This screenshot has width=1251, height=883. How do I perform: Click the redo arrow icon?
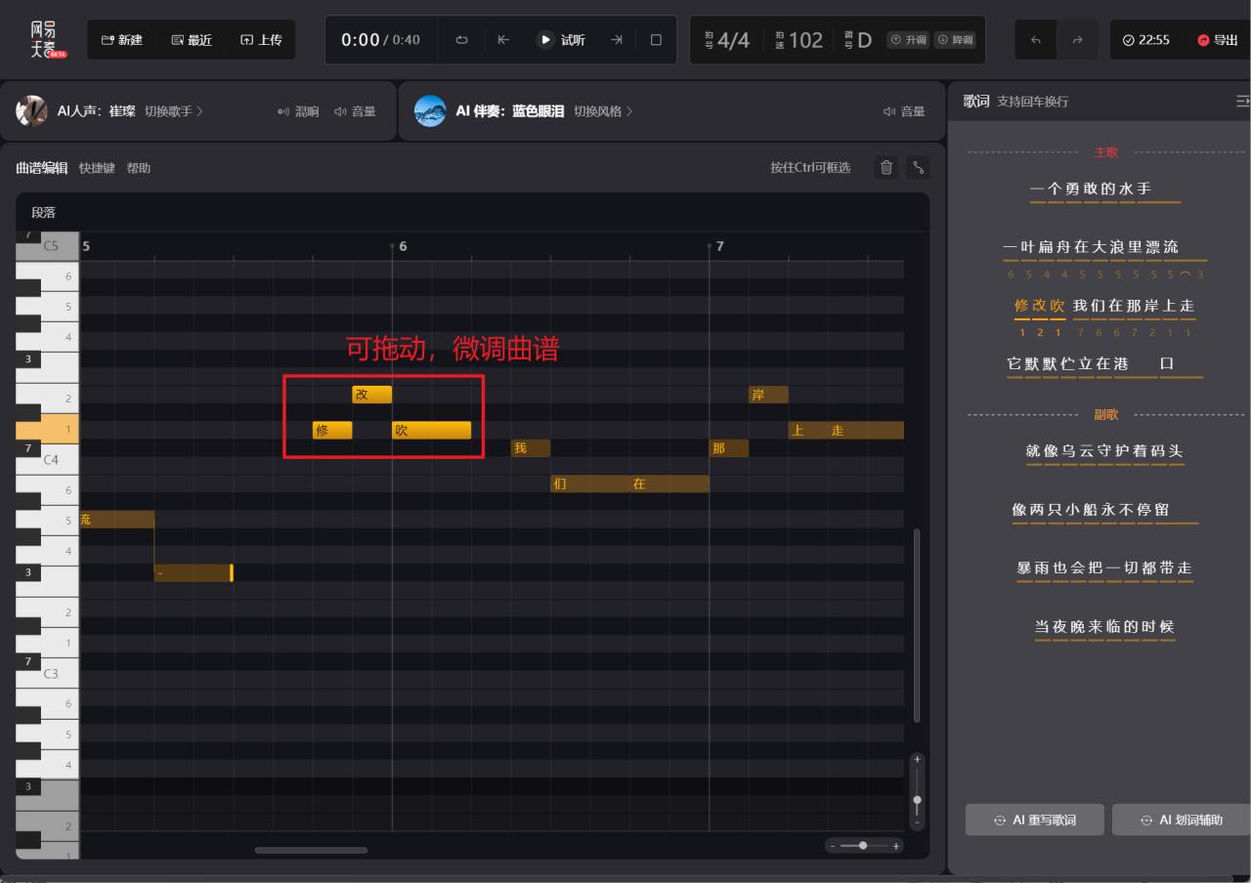click(x=1077, y=40)
